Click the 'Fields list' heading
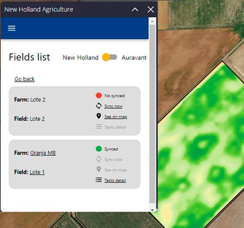Screen dimensions: 244x228 click(x=30, y=57)
